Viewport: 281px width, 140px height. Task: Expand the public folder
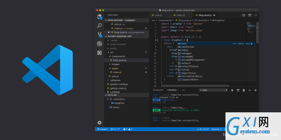click(x=127, y=48)
